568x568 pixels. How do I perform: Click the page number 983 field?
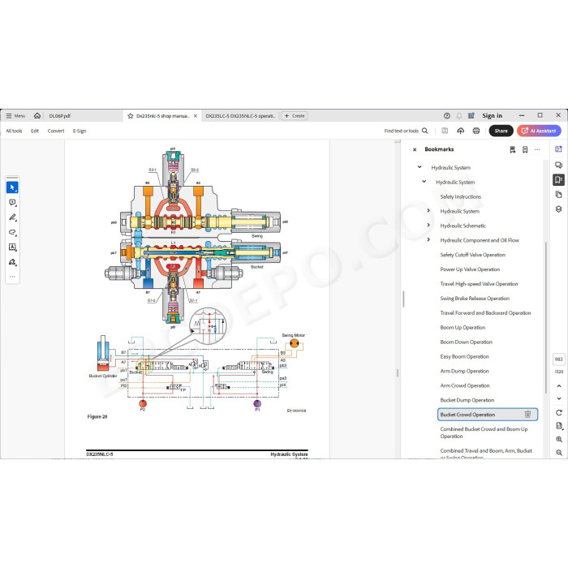click(x=558, y=359)
